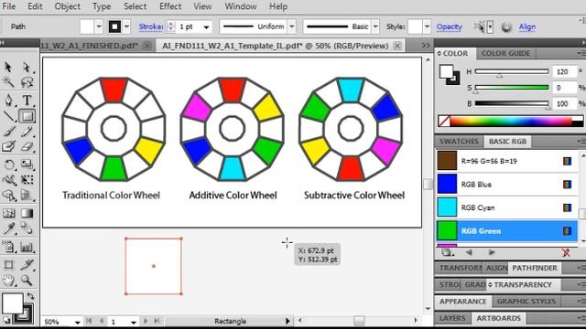Click the hue H slider track
Screen dimensions: 586x329
point(512,71)
